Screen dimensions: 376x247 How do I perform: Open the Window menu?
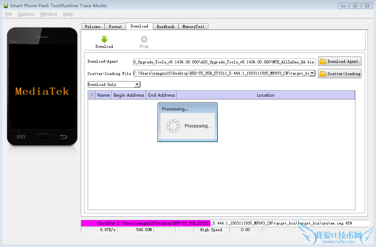(x=49, y=14)
